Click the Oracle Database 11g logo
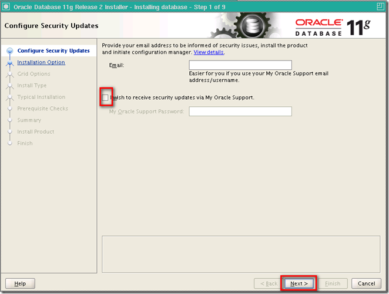 pos(333,27)
